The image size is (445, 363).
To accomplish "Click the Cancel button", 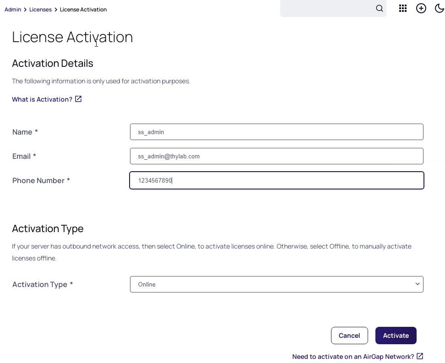I will point(349,336).
